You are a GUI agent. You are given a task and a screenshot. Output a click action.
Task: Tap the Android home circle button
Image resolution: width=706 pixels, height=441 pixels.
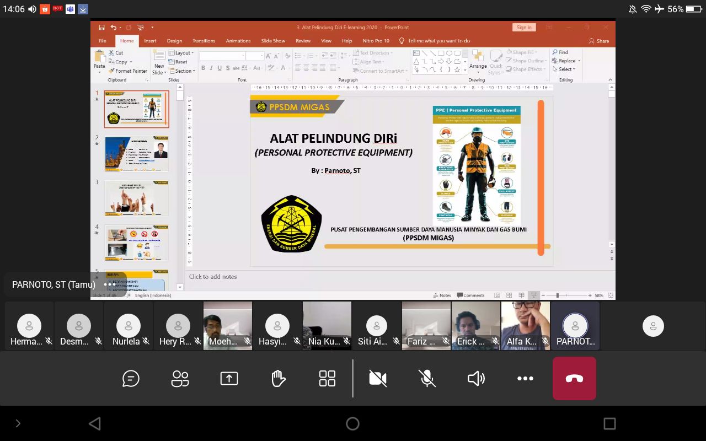pos(352,423)
